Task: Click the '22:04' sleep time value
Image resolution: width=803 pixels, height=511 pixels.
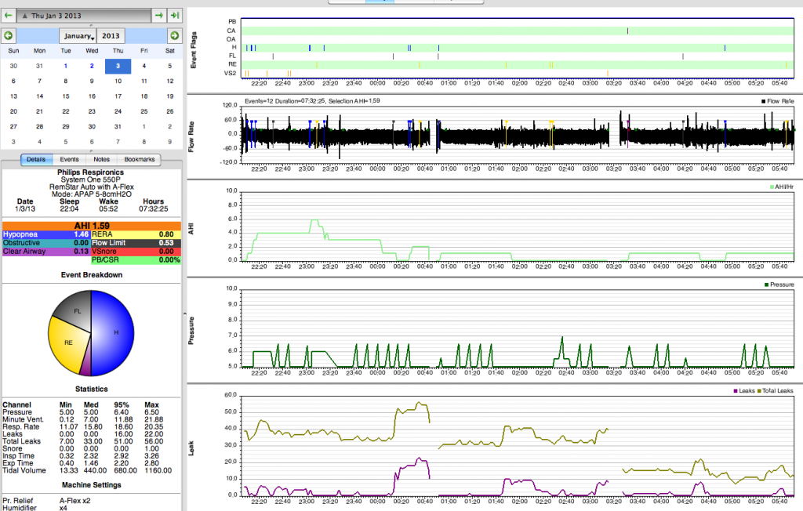Action: click(x=69, y=209)
